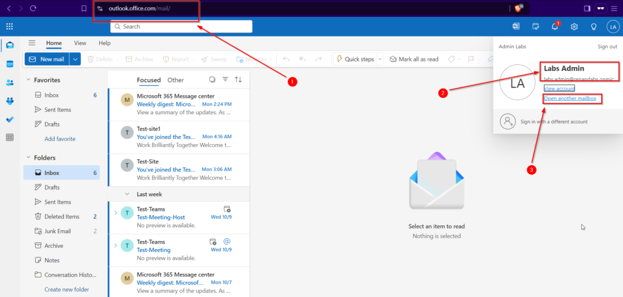Open the Deleted Items folder
This screenshot has width=623, height=297.
(x=61, y=216)
